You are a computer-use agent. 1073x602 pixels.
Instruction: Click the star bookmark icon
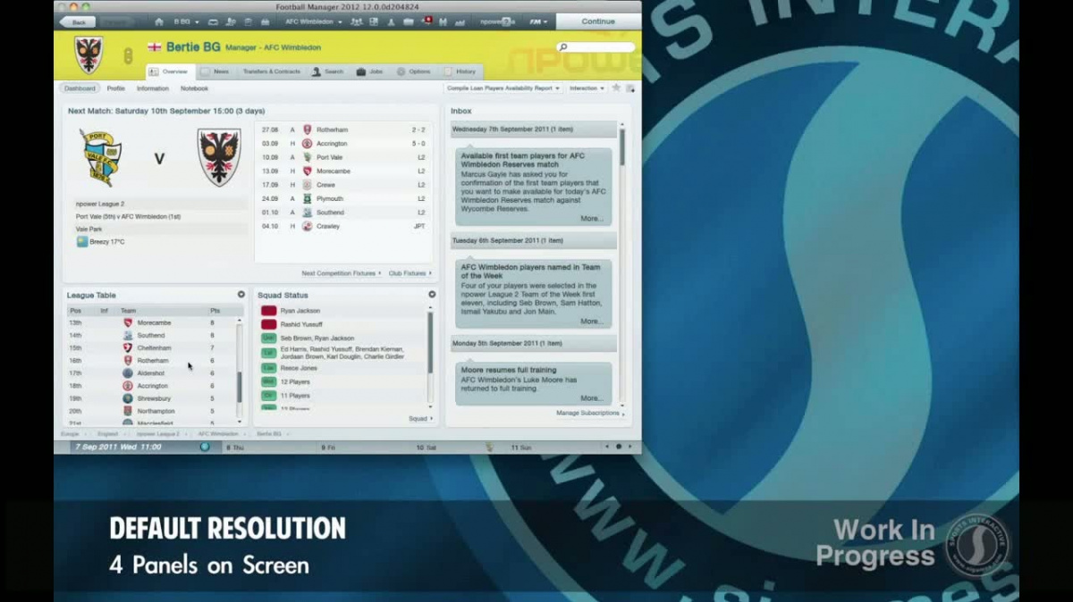coord(616,88)
